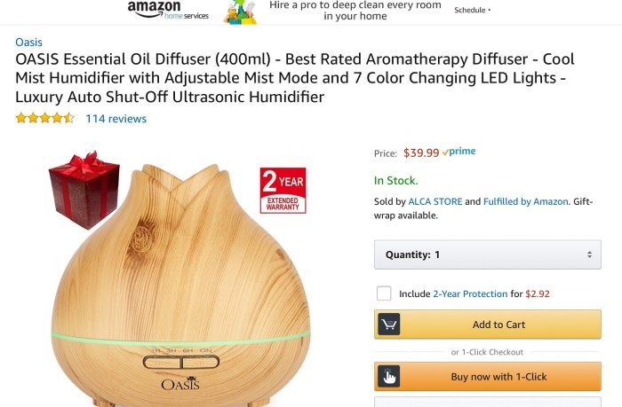Visit the ALCA STORE seller link
Screen dimensions: 622x407
point(435,201)
